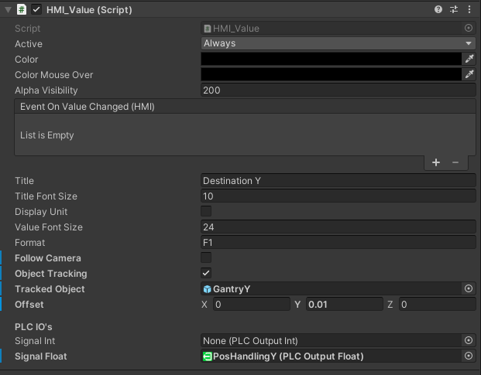The height and width of the screenshot is (375, 481).
Task: Toggle HMI_Value component enabled checkbox
Action: click(36, 10)
